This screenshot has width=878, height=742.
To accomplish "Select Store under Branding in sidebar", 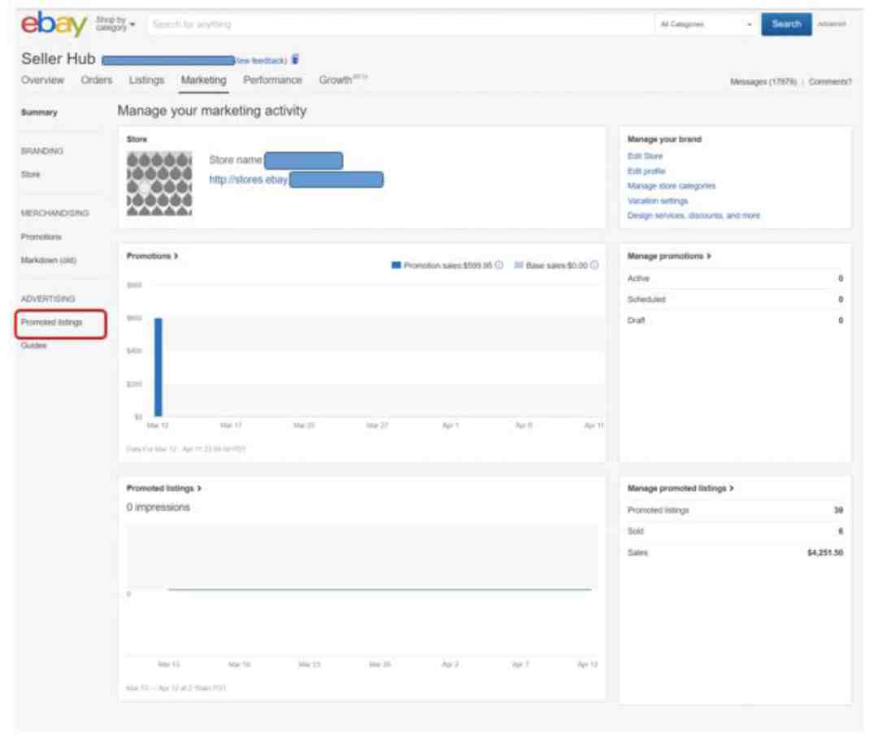I will coord(30,174).
